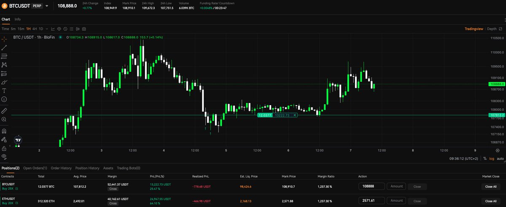Open the candlestick chart type icon

coord(78,29)
